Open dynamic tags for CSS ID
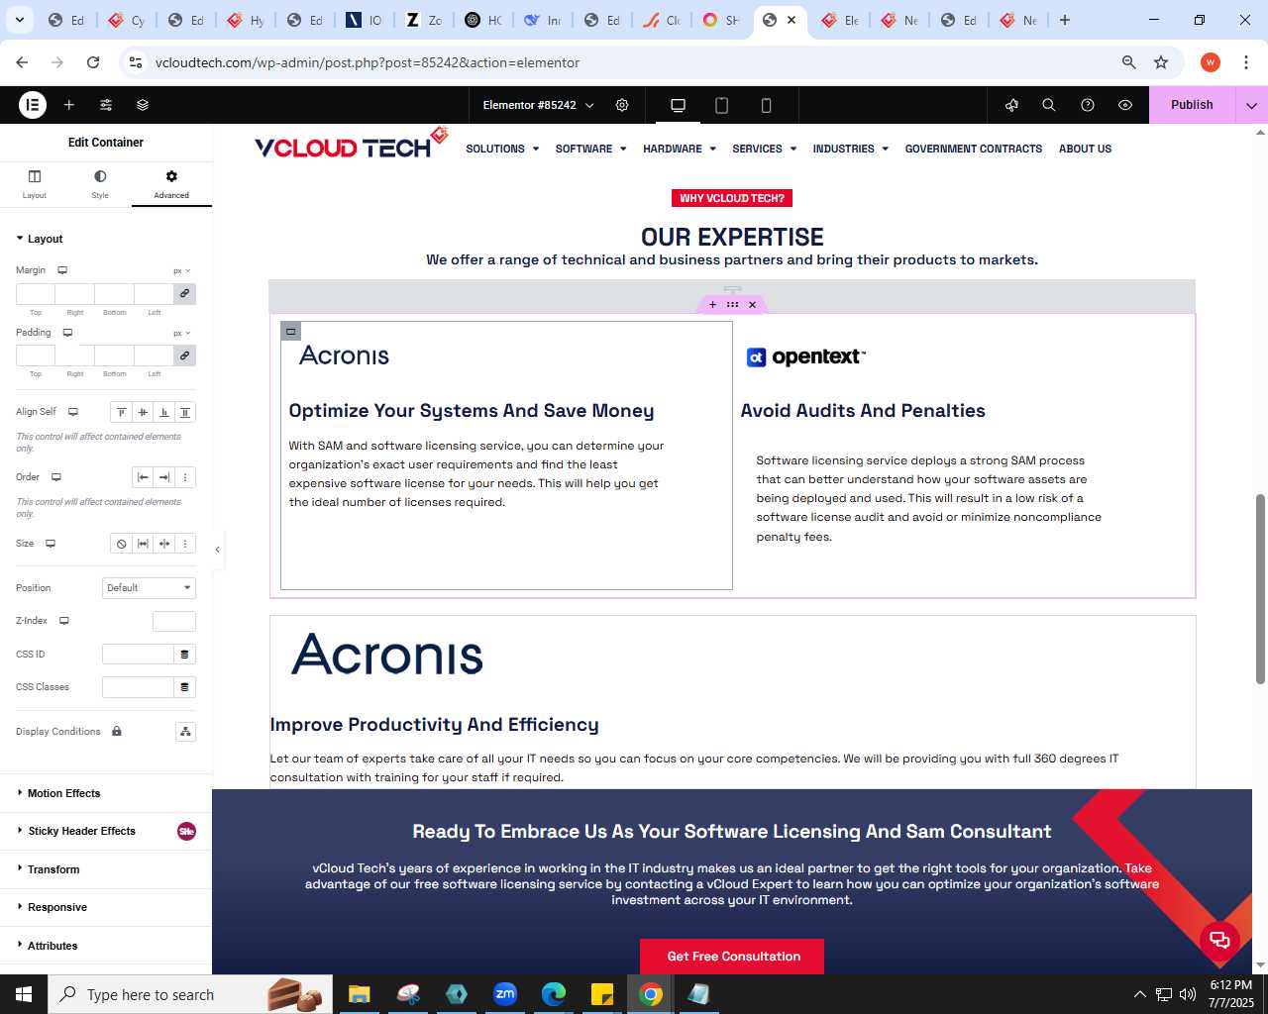 [x=184, y=655]
